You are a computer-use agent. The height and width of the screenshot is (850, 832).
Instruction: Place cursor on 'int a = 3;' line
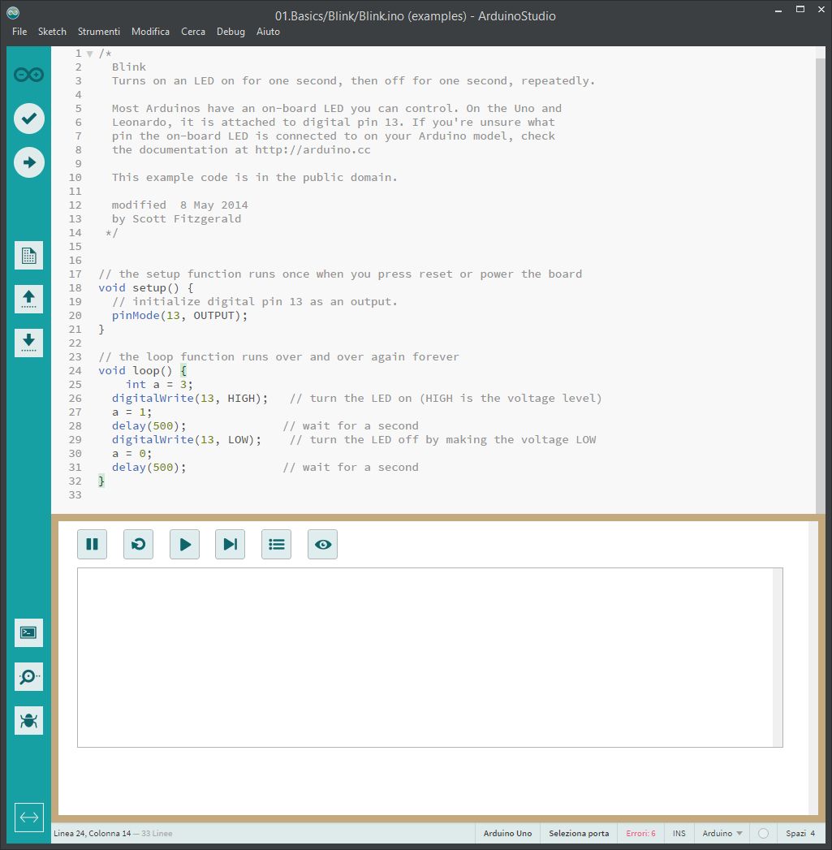point(159,384)
